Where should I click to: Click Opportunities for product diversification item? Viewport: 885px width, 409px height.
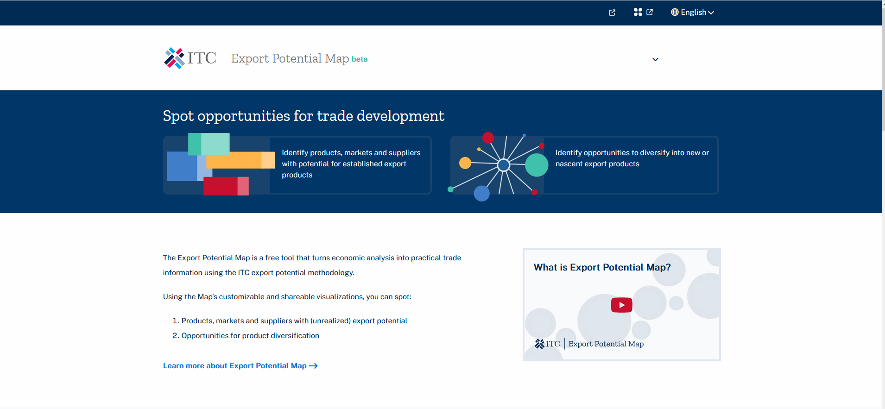[250, 335]
